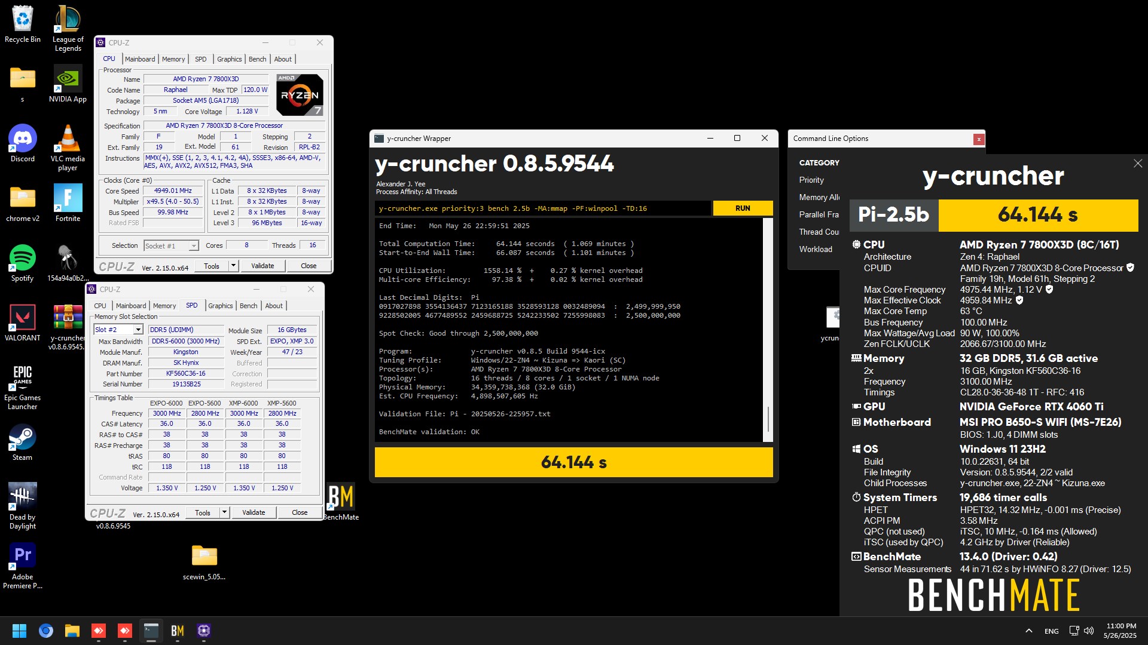1148x645 pixels.
Task: Launch VALORANT desktop shortcut
Action: 23,322
